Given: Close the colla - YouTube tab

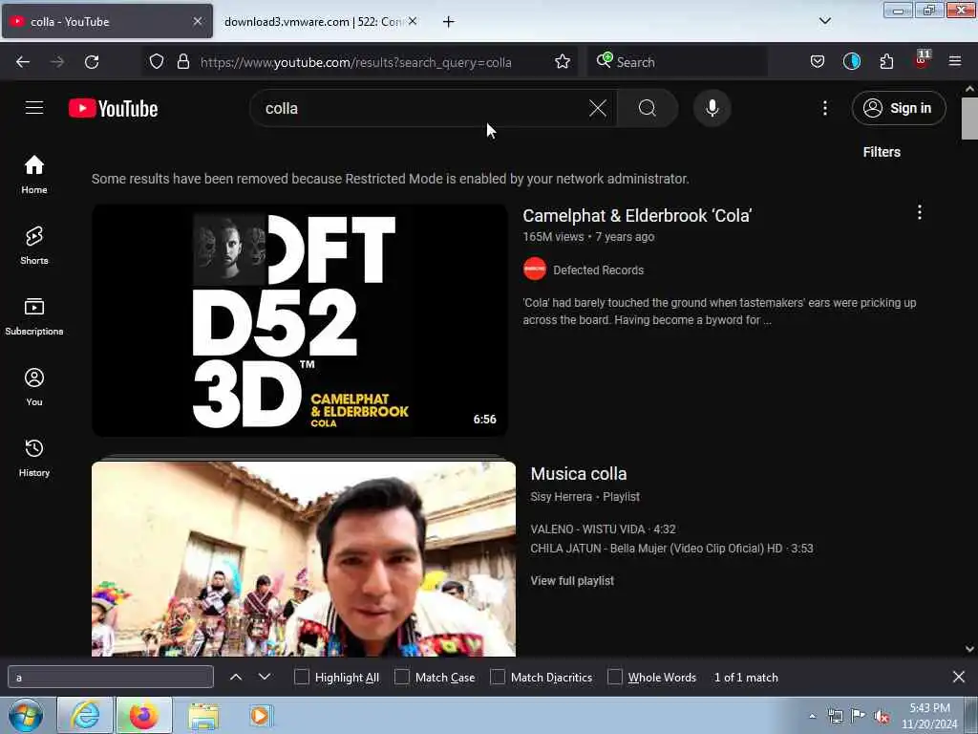Looking at the screenshot, I should click(197, 21).
